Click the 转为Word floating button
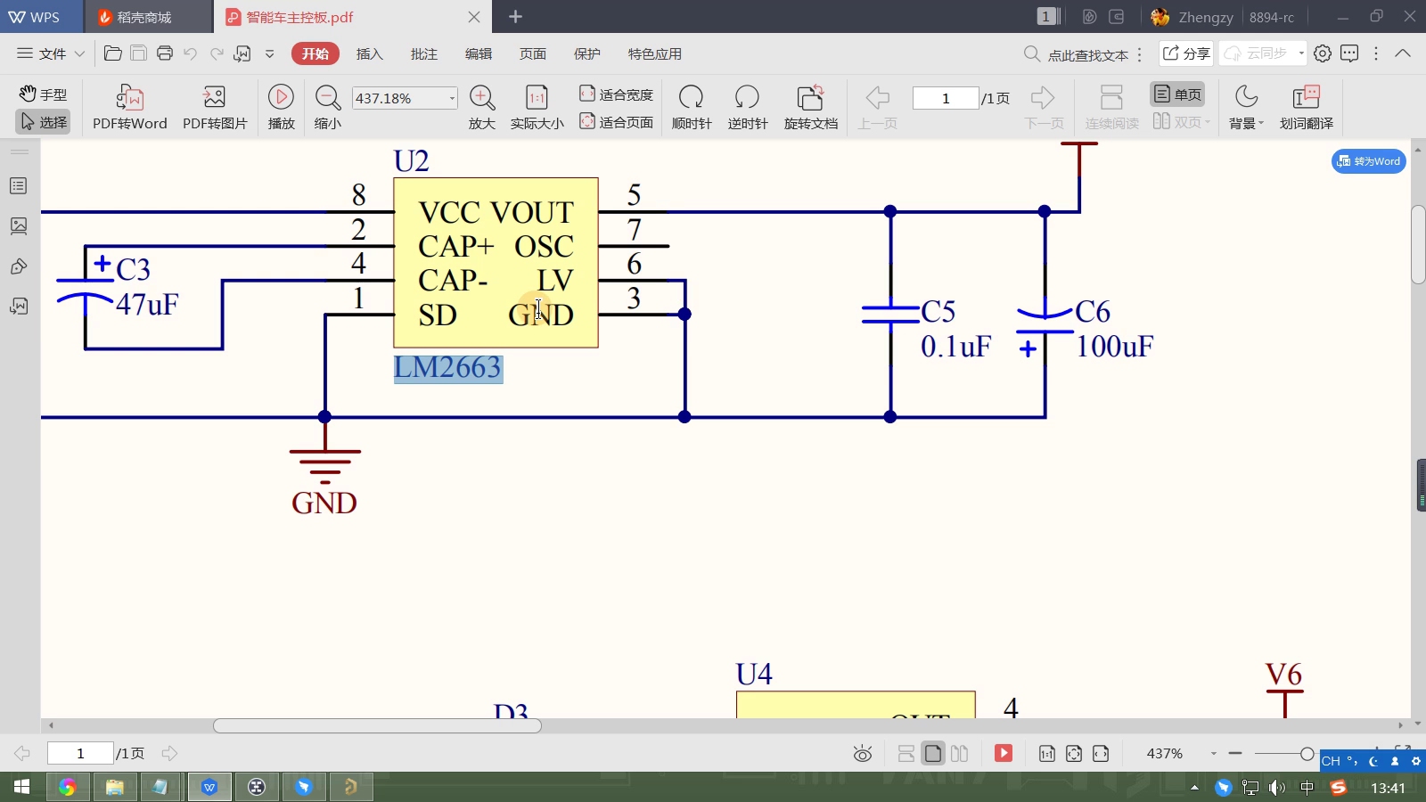1426x802 pixels. [1368, 161]
